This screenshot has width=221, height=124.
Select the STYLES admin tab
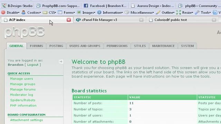[140, 46]
